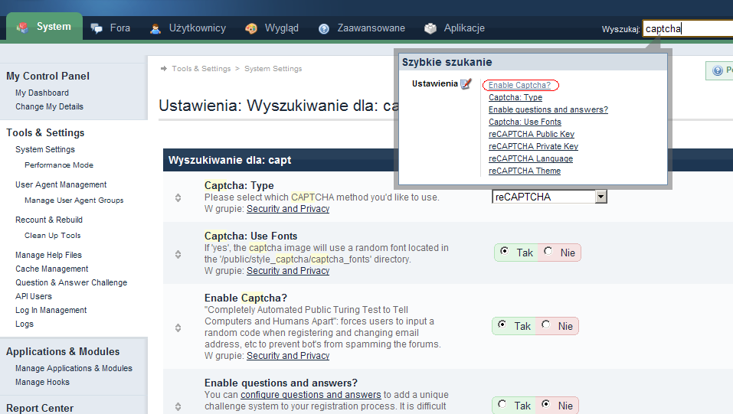
Task: Open System Settings in the sidebar
Action: [x=45, y=149]
